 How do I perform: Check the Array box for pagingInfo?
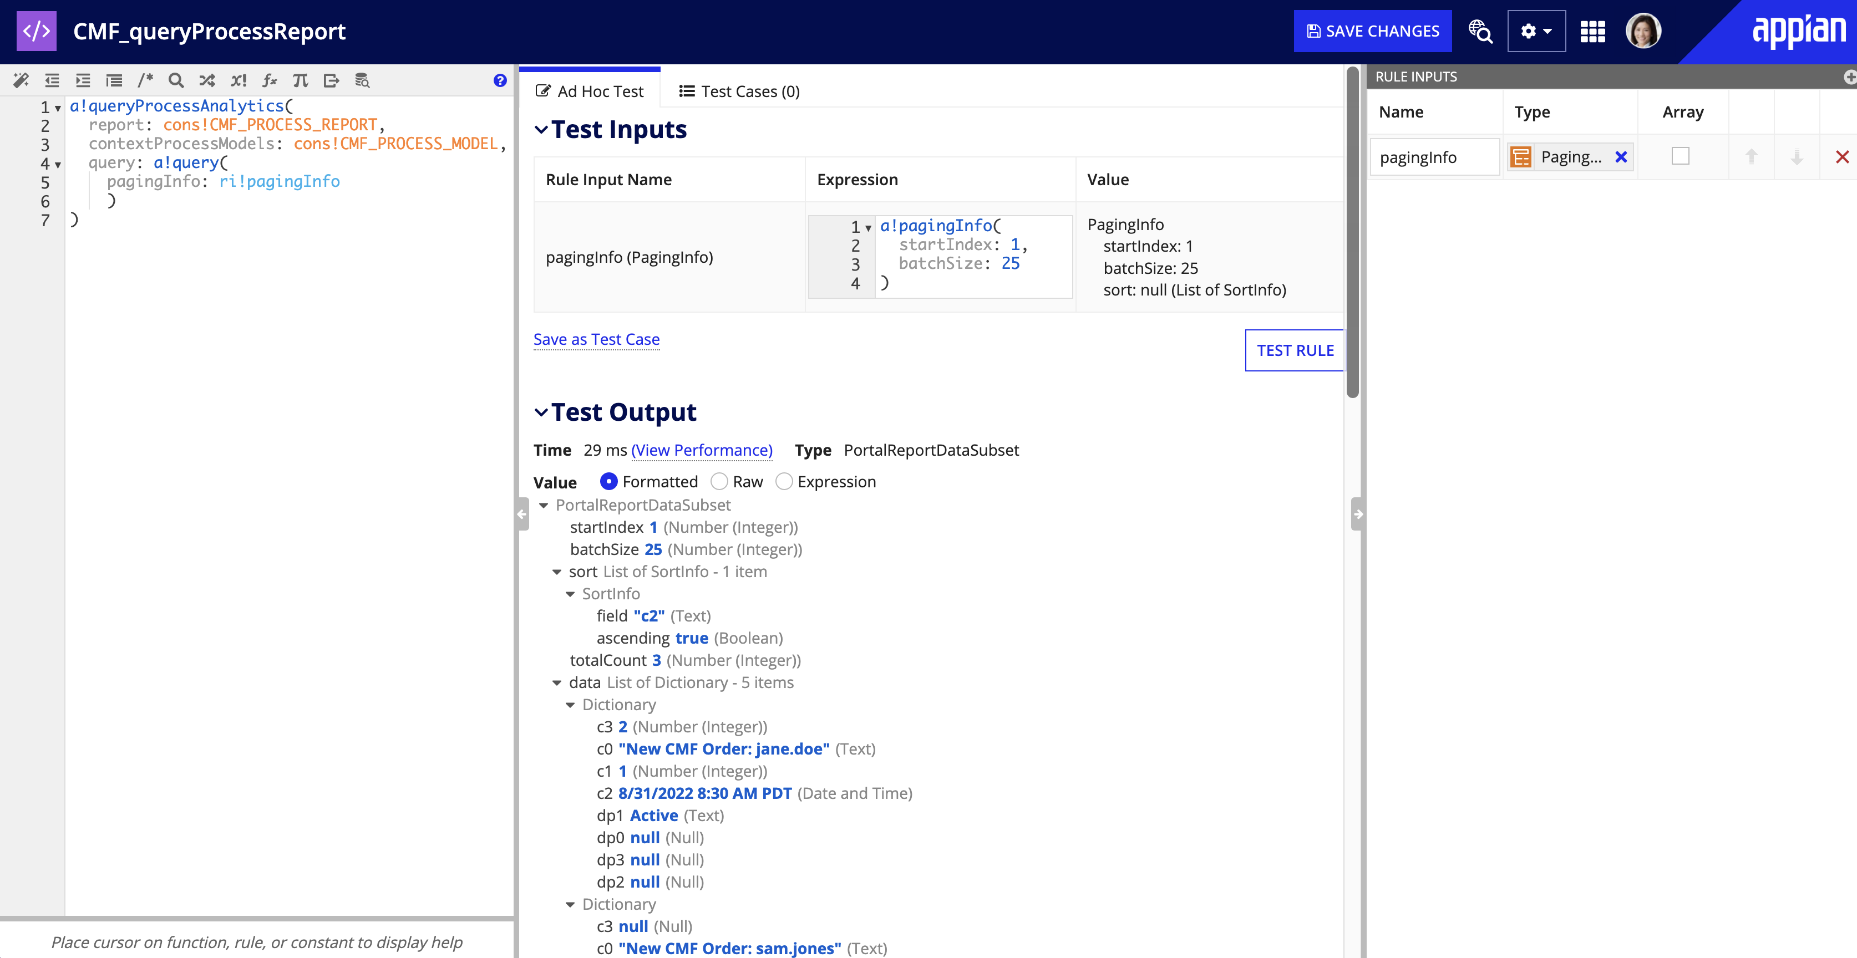(x=1681, y=156)
